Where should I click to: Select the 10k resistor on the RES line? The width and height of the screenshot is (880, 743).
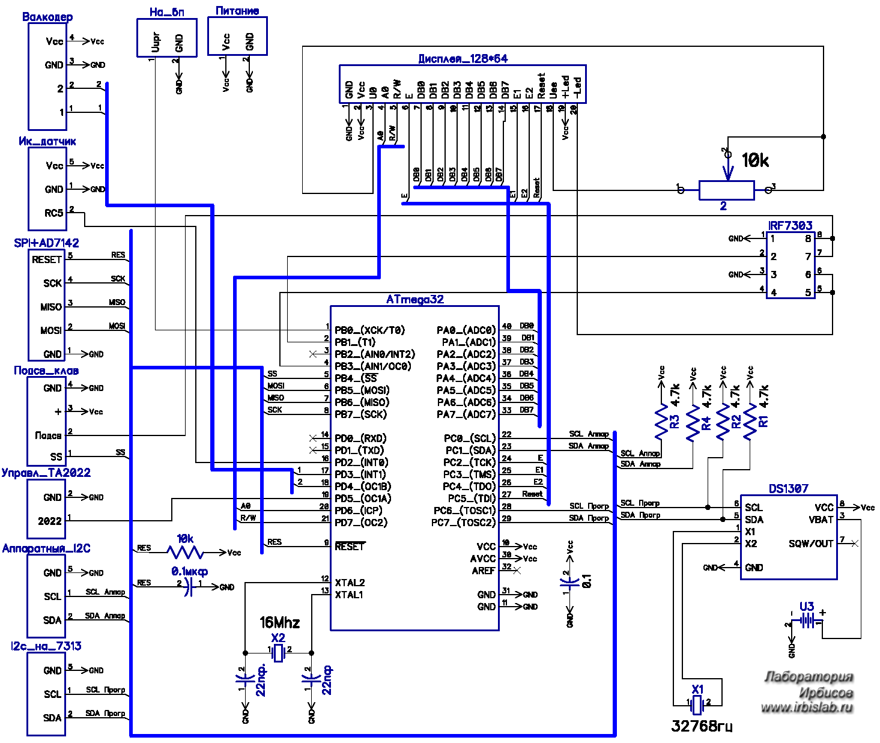click(185, 552)
